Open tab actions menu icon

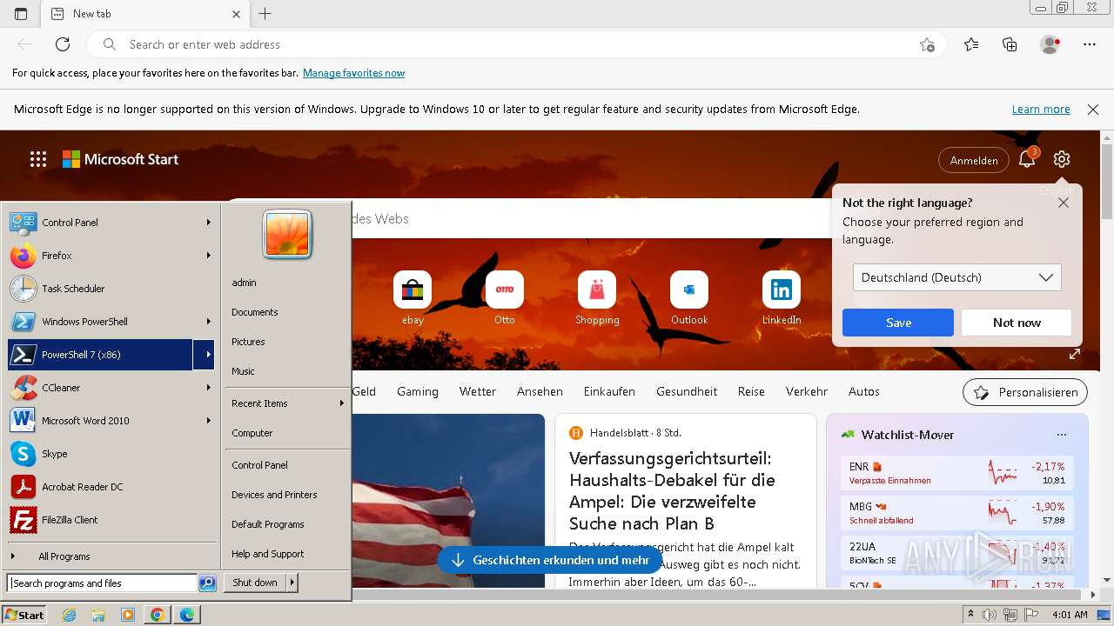point(21,14)
